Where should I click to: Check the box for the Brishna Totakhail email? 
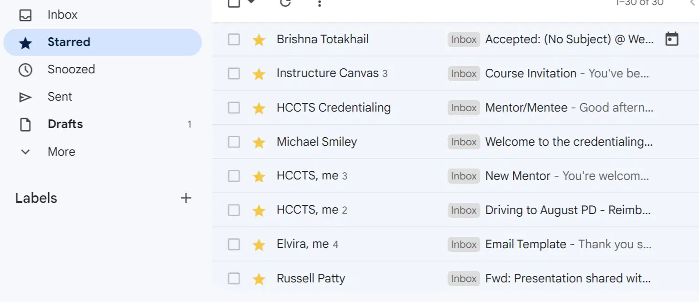click(x=234, y=40)
